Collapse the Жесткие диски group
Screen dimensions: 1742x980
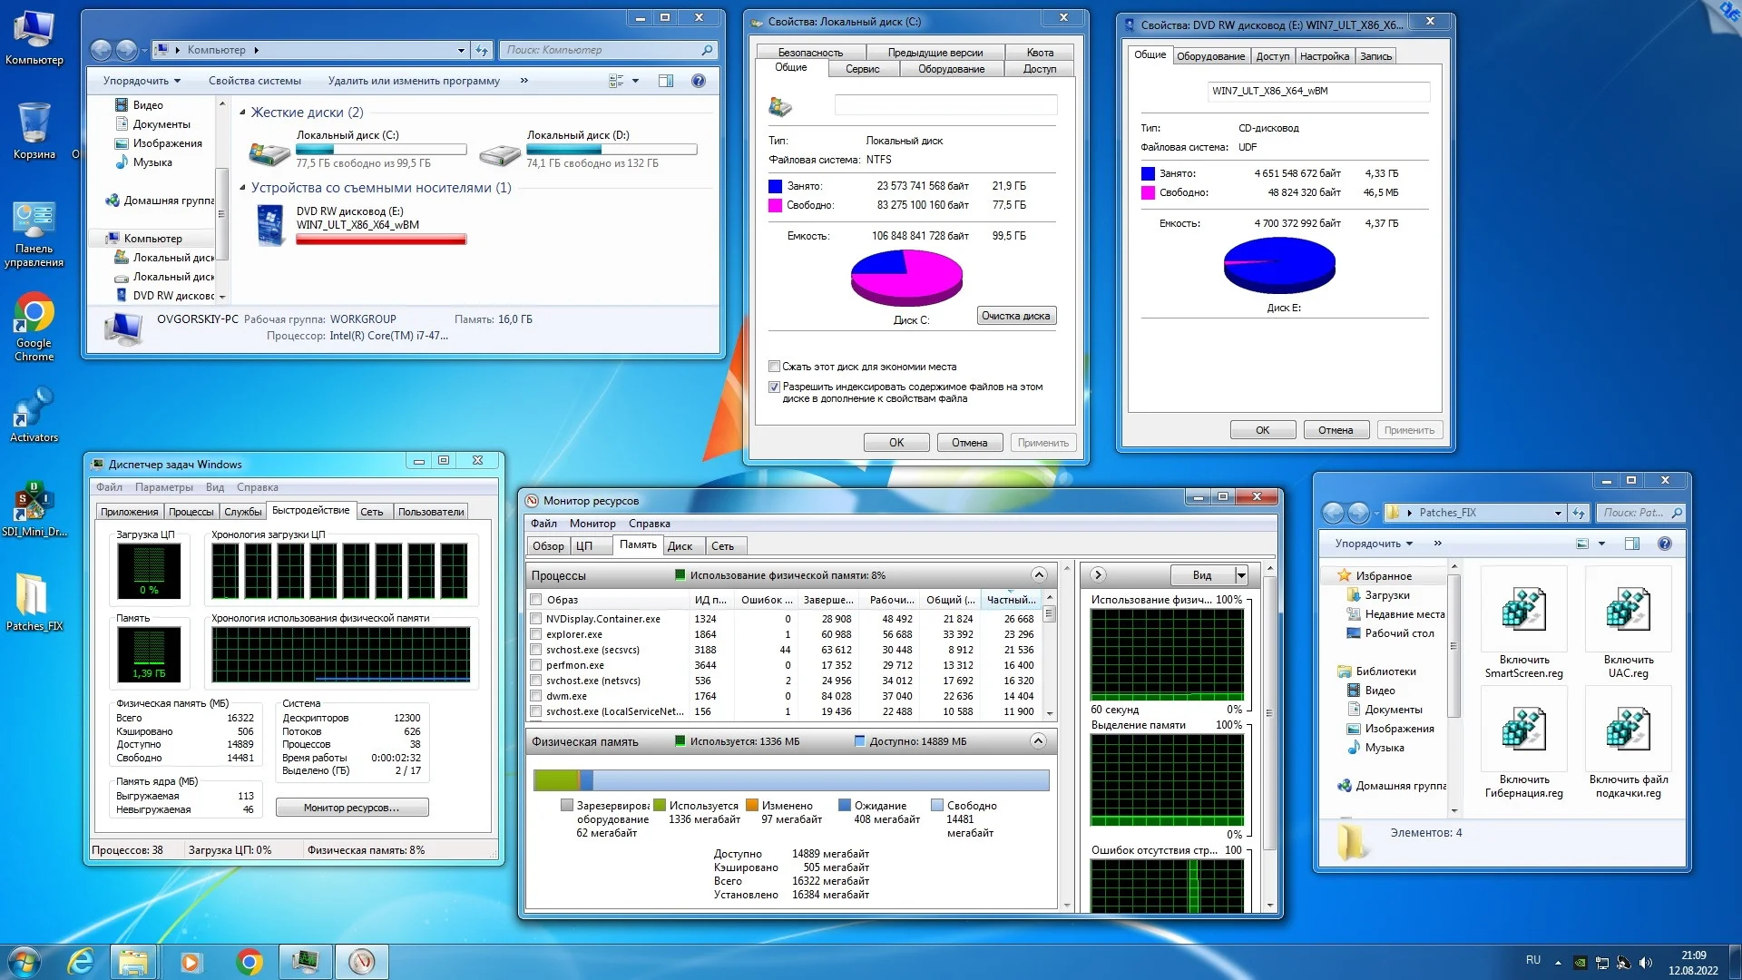[242, 113]
